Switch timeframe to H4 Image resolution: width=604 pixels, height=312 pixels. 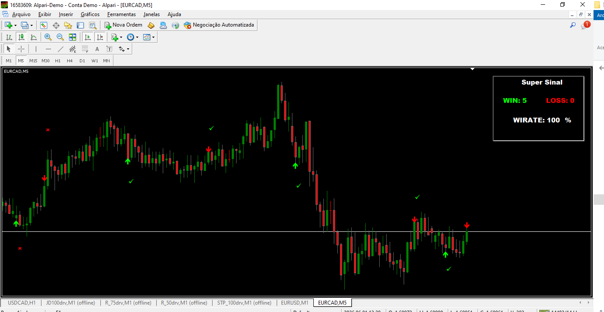point(70,61)
